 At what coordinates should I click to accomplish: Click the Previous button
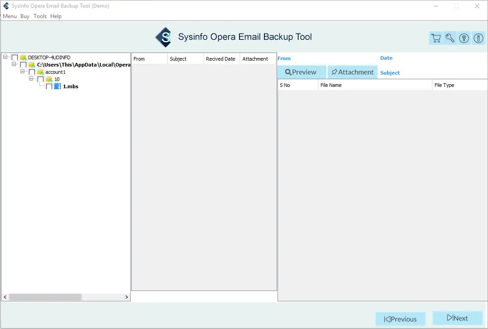pos(401,319)
